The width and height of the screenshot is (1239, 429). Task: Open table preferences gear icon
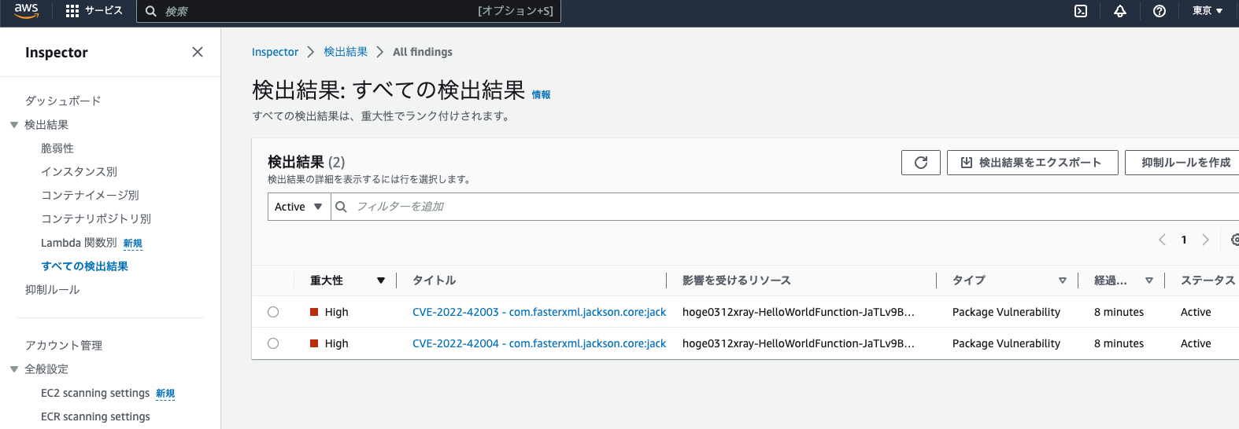point(1235,240)
